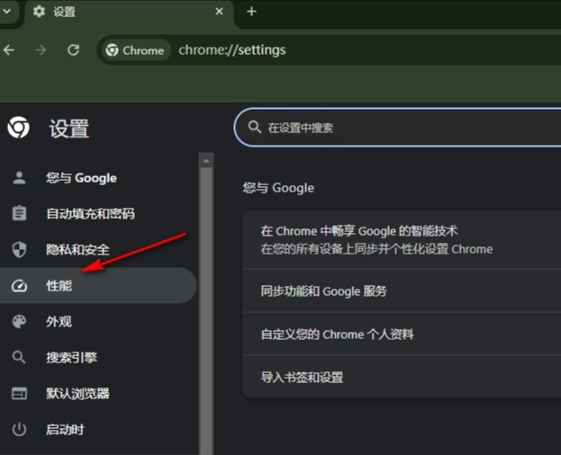Open the tab search dropdown arrow
This screenshot has width=561, height=455.
click(6, 11)
